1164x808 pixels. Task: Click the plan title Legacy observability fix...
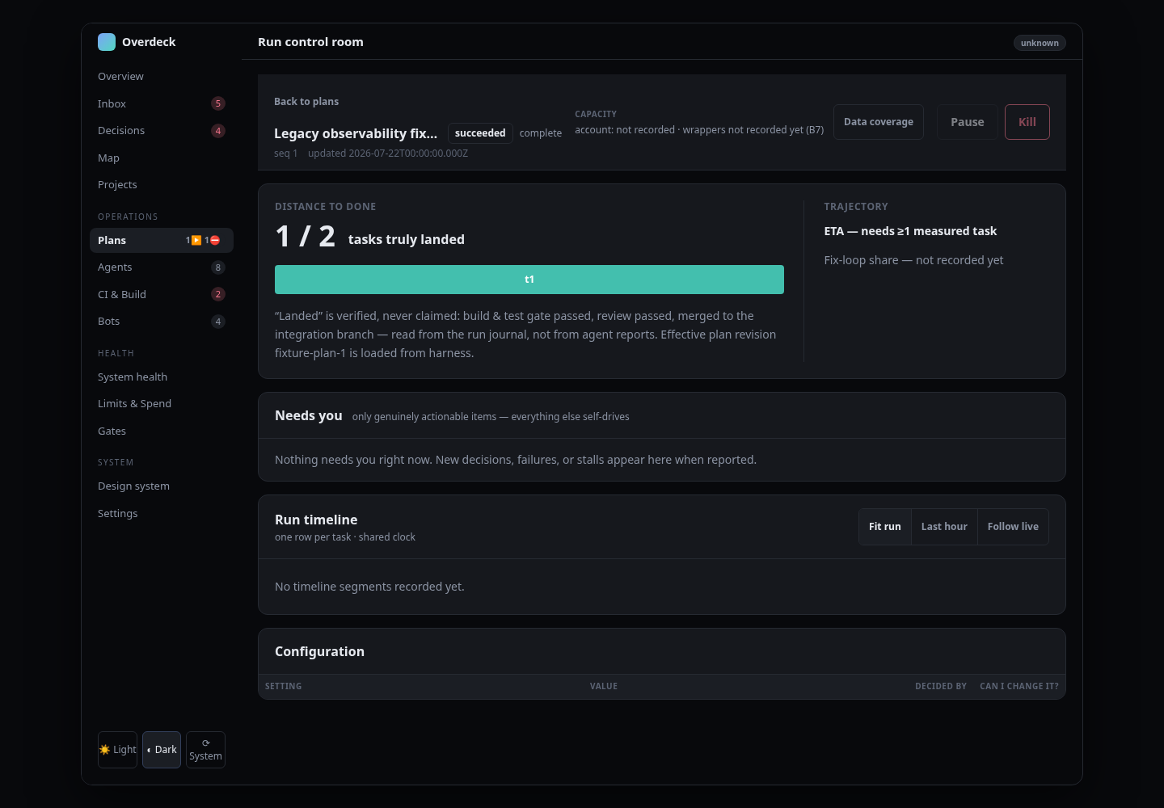click(356, 133)
